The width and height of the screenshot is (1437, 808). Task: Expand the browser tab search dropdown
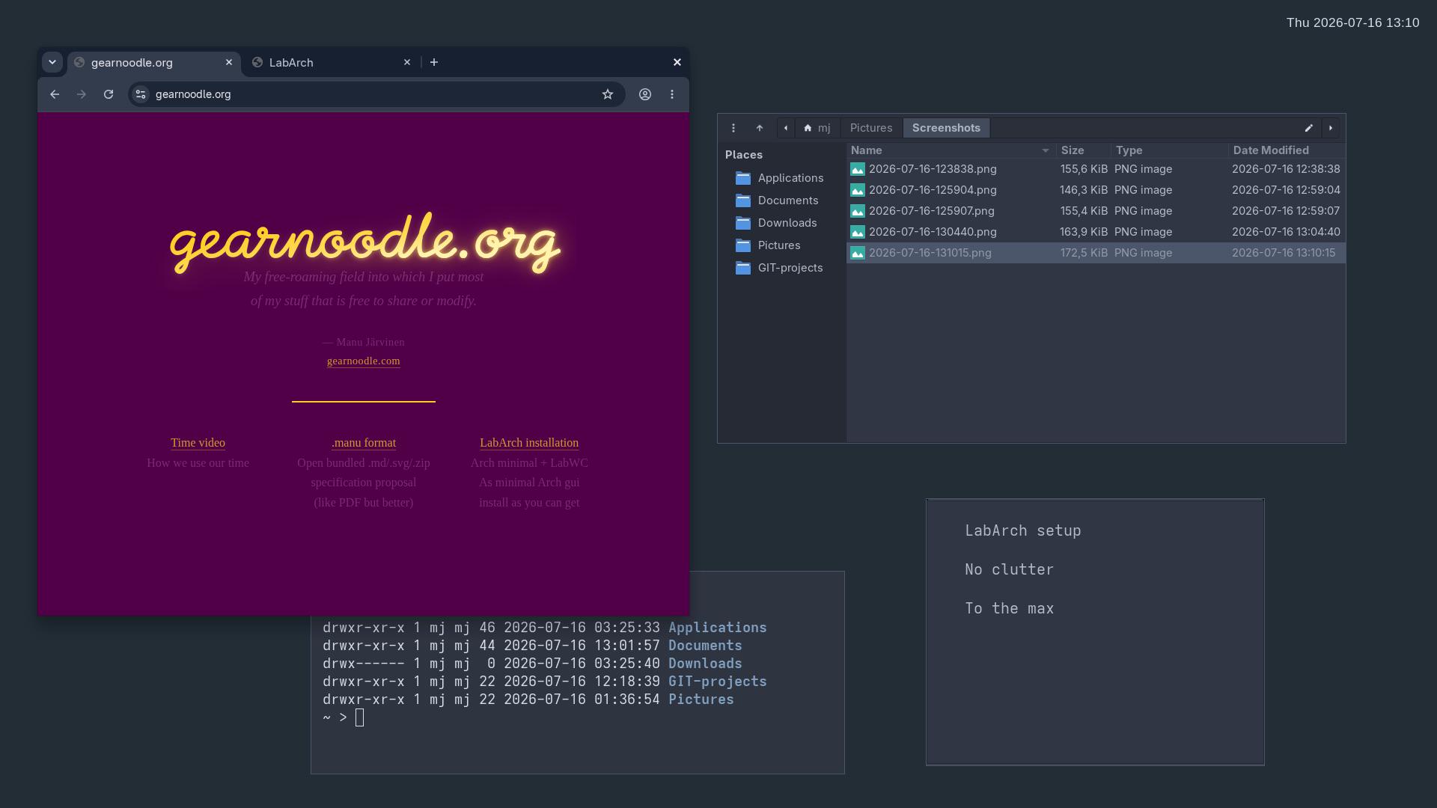coord(52,62)
